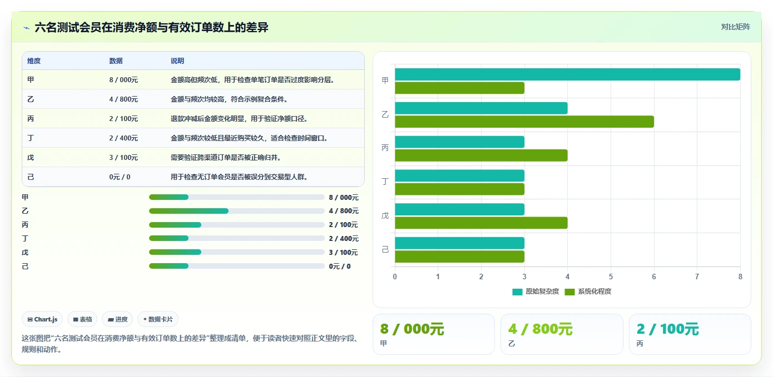Click the green chart bar for 丙
Screen dimensions: 773x377
481,155
